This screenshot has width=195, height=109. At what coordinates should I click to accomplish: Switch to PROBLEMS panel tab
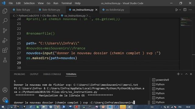(19, 74)
